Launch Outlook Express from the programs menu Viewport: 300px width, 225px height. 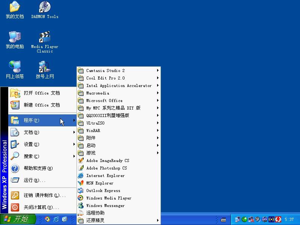point(118,190)
